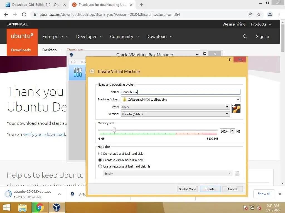The width and height of the screenshot is (285, 213).
Task: Click Sign in link
Action: [262, 36]
